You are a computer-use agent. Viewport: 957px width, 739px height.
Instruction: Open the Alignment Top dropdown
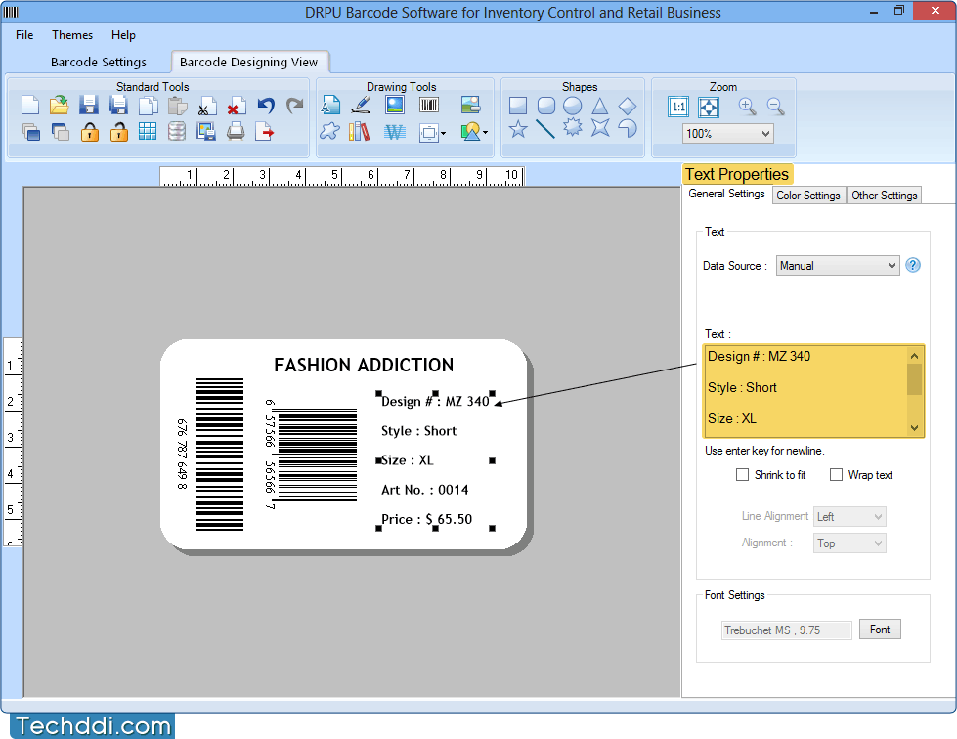point(849,543)
